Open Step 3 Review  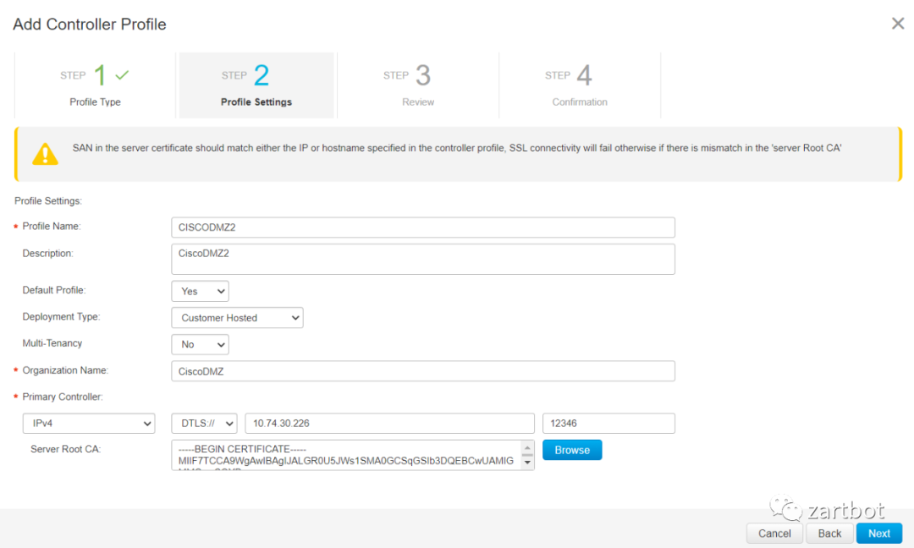[x=418, y=85]
